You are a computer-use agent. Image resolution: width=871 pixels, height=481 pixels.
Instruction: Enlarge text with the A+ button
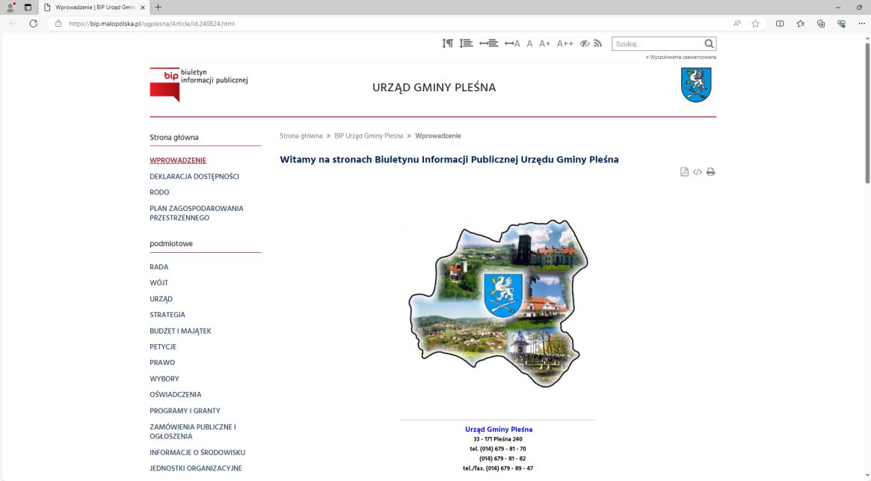click(545, 43)
